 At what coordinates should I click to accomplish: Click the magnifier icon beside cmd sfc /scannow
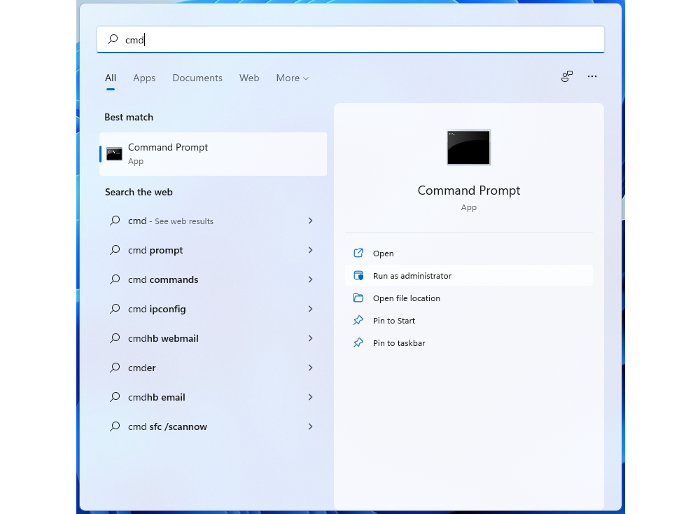click(x=115, y=426)
